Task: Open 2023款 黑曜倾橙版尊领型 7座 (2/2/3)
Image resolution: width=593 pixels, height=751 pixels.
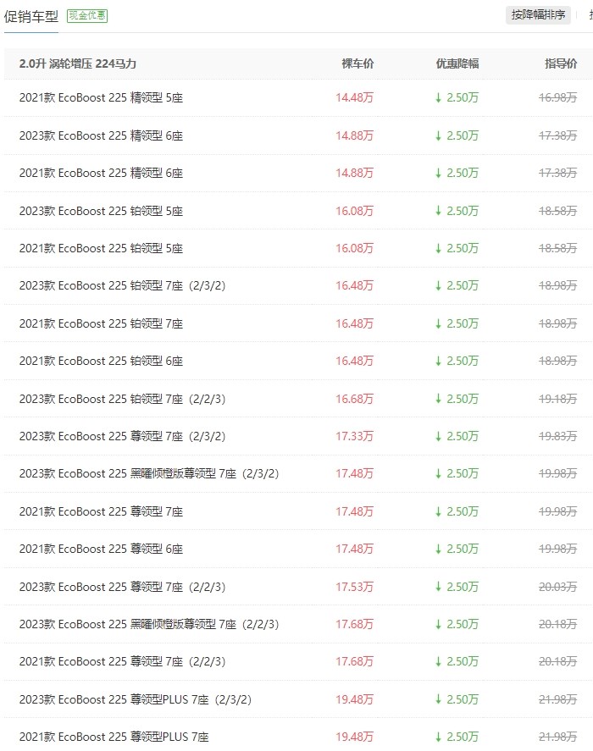Action: point(149,624)
